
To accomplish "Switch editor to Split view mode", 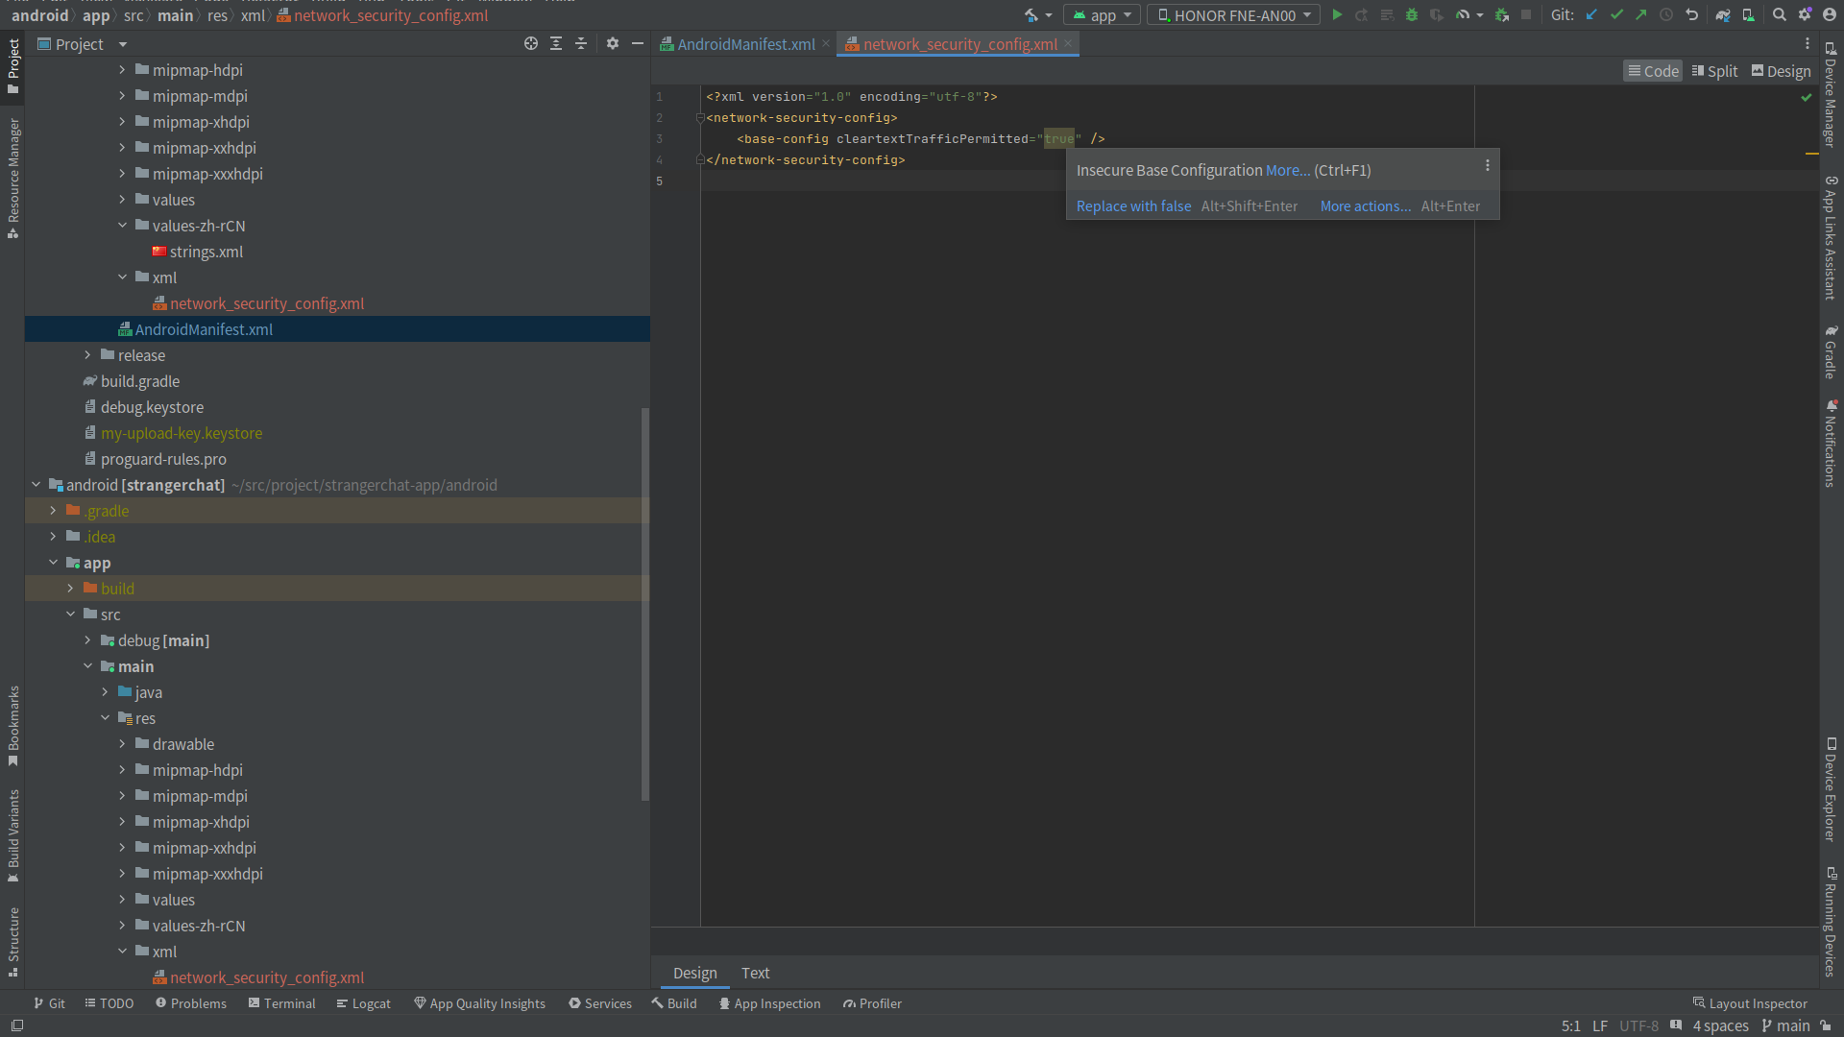I will 1714,71.
